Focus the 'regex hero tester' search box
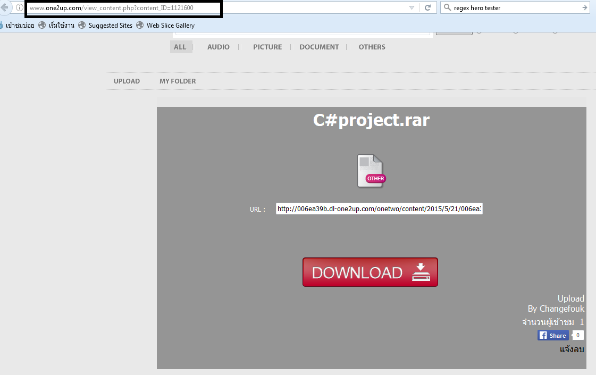Viewport: 596px width, 375px height. coord(515,8)
